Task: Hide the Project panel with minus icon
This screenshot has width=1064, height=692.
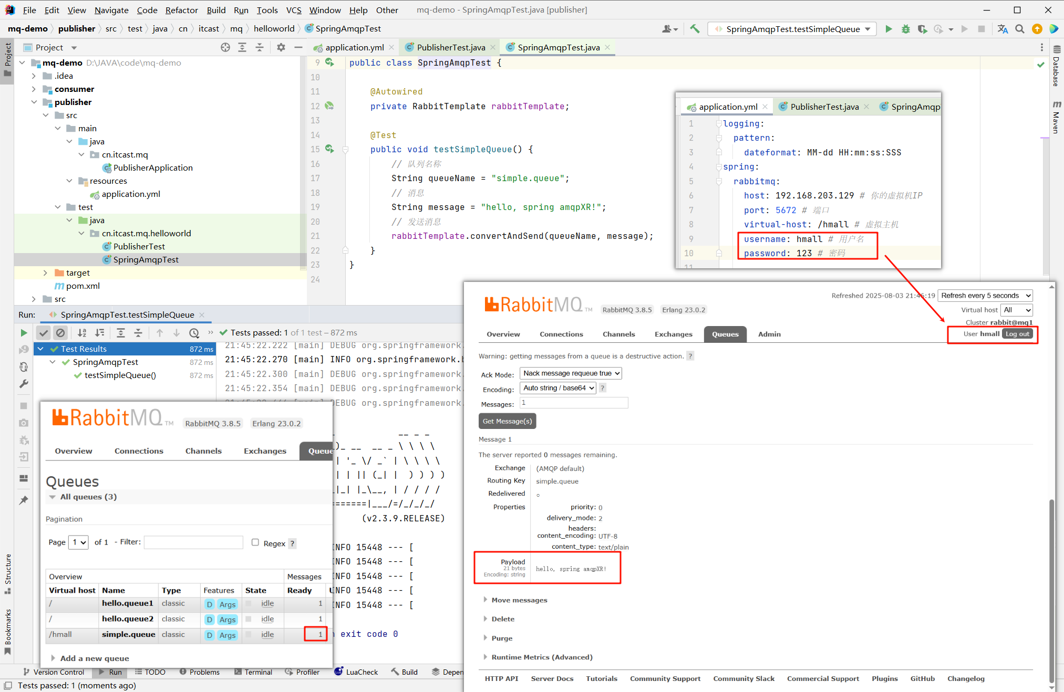Action: click(298, 47)
